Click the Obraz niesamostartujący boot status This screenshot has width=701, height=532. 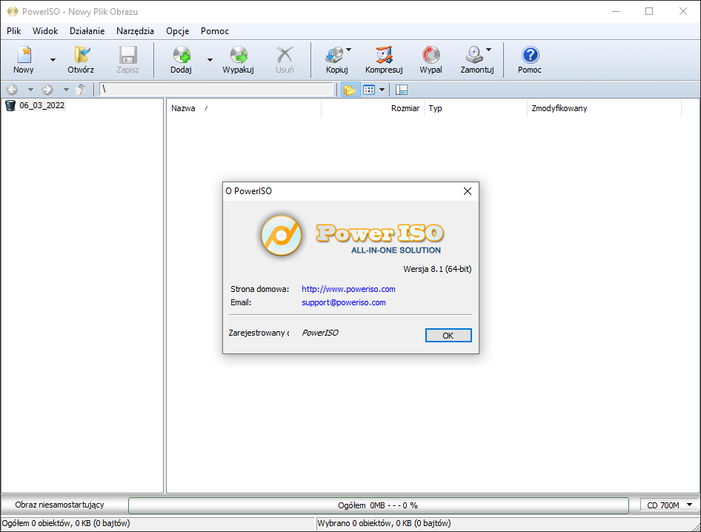59,505
